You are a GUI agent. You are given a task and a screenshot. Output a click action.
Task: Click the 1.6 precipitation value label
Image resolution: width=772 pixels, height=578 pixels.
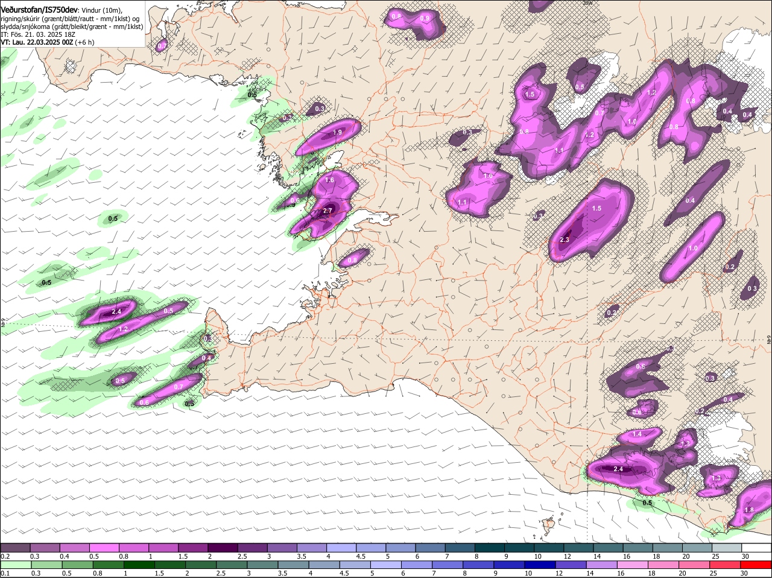coord(329,180)
